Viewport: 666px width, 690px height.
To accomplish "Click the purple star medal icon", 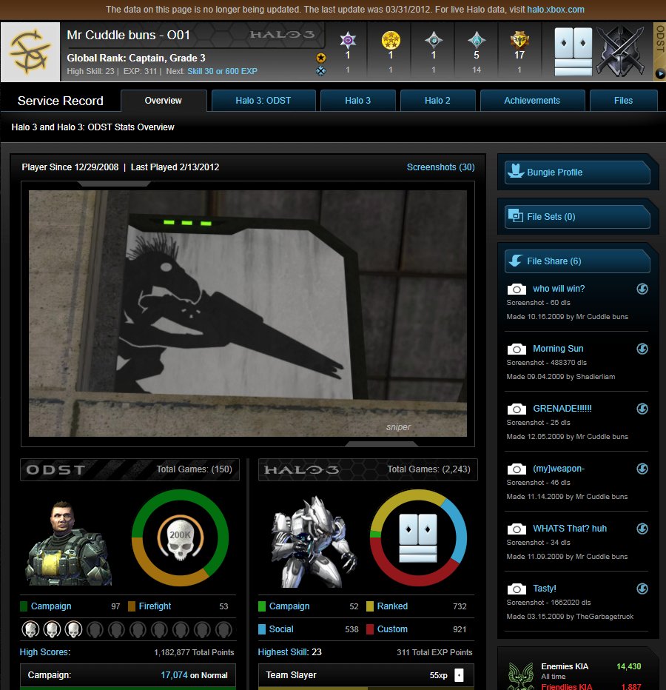I will coord(348,40).
